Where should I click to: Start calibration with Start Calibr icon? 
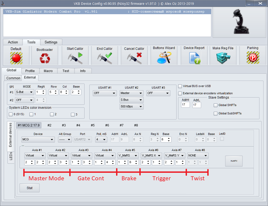click(75, 58)
